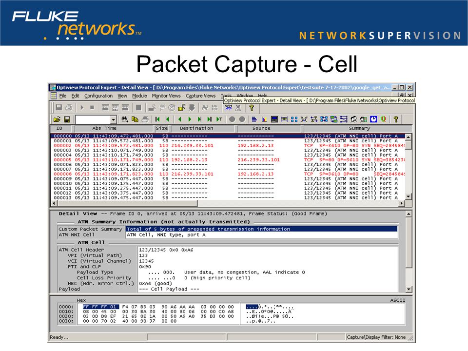This screenshot has height=351, width=468.
Task: Click the copy pages icon after binoculars
Action: pyautogui.click(x=135, y=119)
